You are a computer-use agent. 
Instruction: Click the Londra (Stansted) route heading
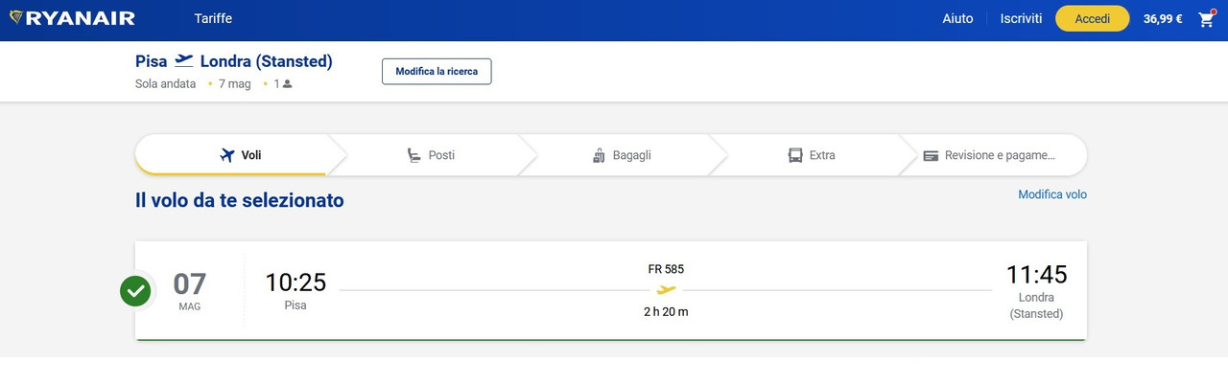click(x=266, y=61)
